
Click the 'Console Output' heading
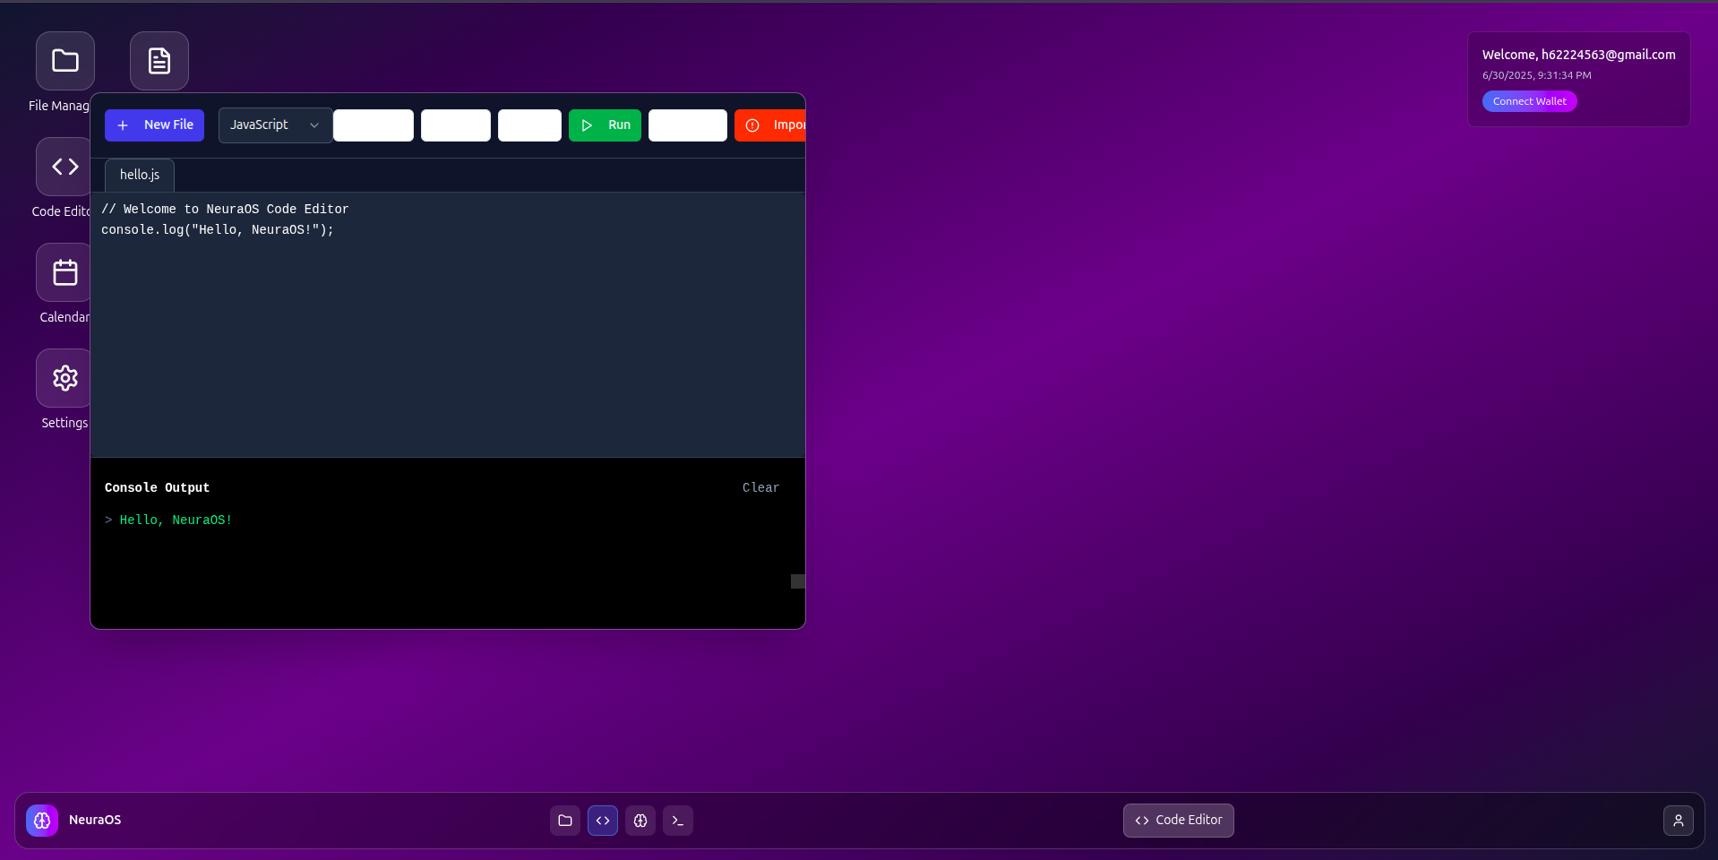157,488
